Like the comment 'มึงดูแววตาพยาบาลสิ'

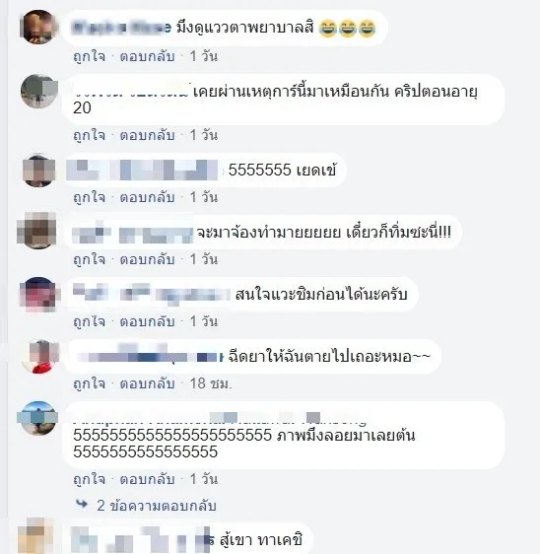pos(89,56)
